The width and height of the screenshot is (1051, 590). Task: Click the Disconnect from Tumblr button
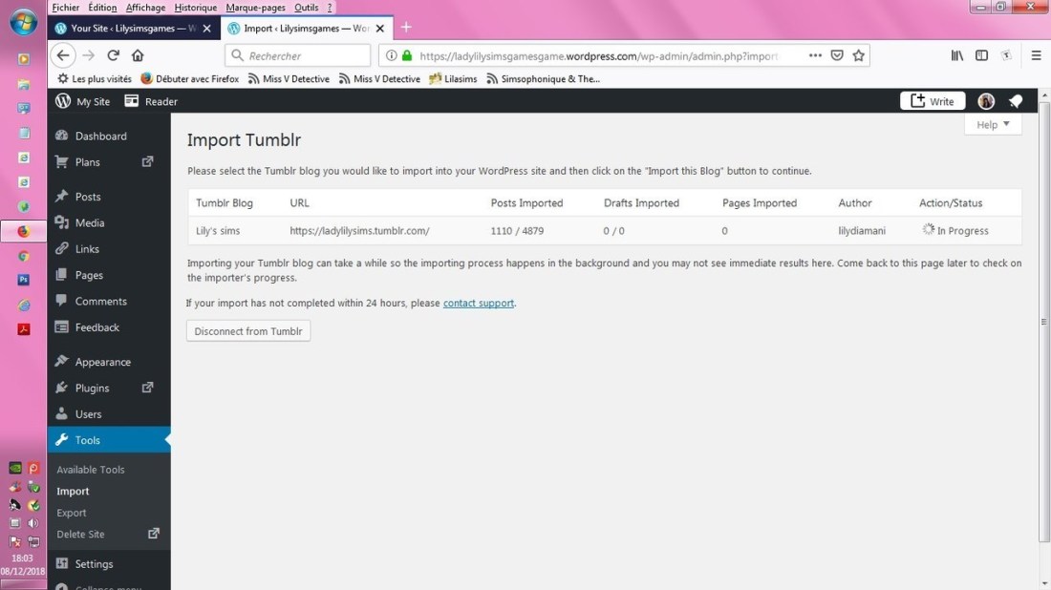(248, 331)
